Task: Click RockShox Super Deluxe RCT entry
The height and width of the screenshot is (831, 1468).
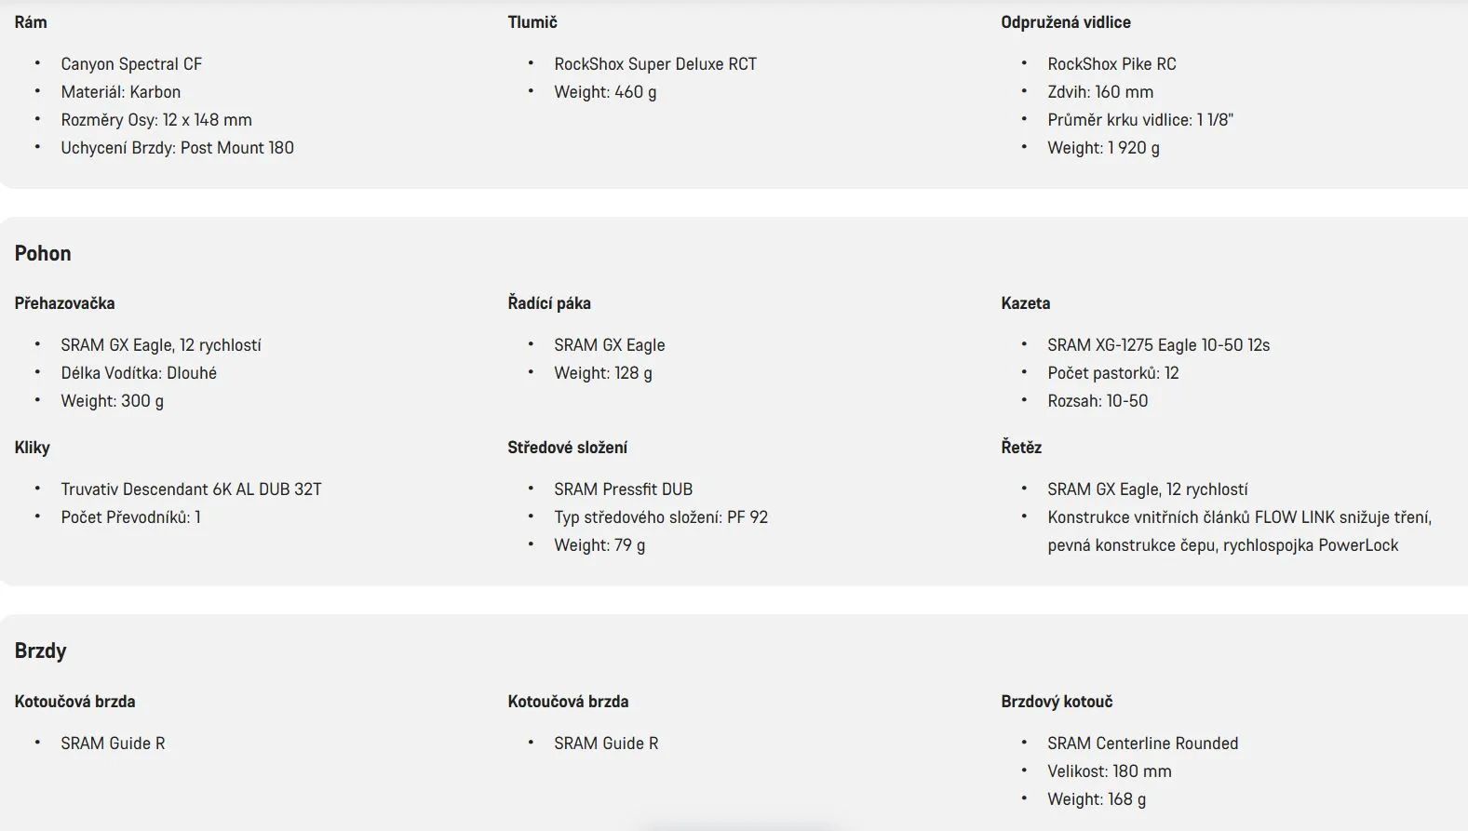Action: (x=655, y=64)
